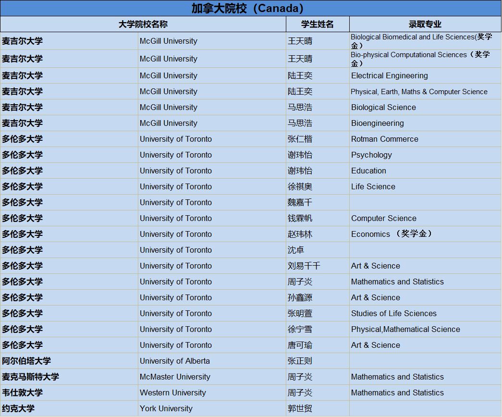Click the Education cell
Viewport: 502px width, 417px height.
tap(425, 171)
